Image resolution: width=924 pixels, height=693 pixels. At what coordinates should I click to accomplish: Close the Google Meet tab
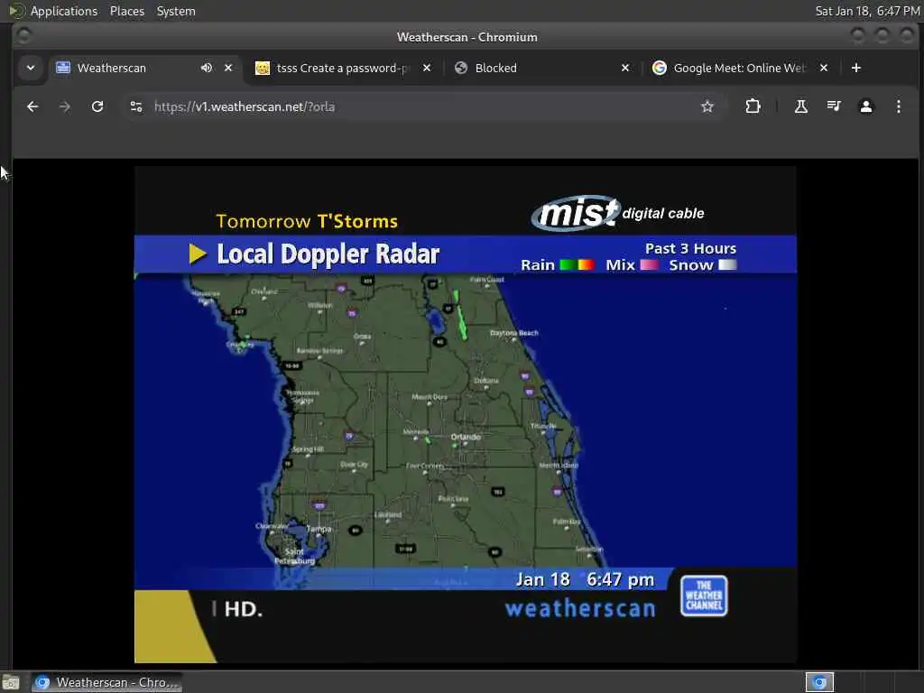point(824,68)
